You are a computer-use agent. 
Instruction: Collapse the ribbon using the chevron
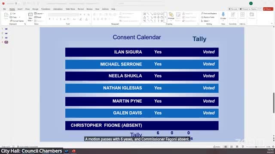pyautogui.click(x=272, y=24)
